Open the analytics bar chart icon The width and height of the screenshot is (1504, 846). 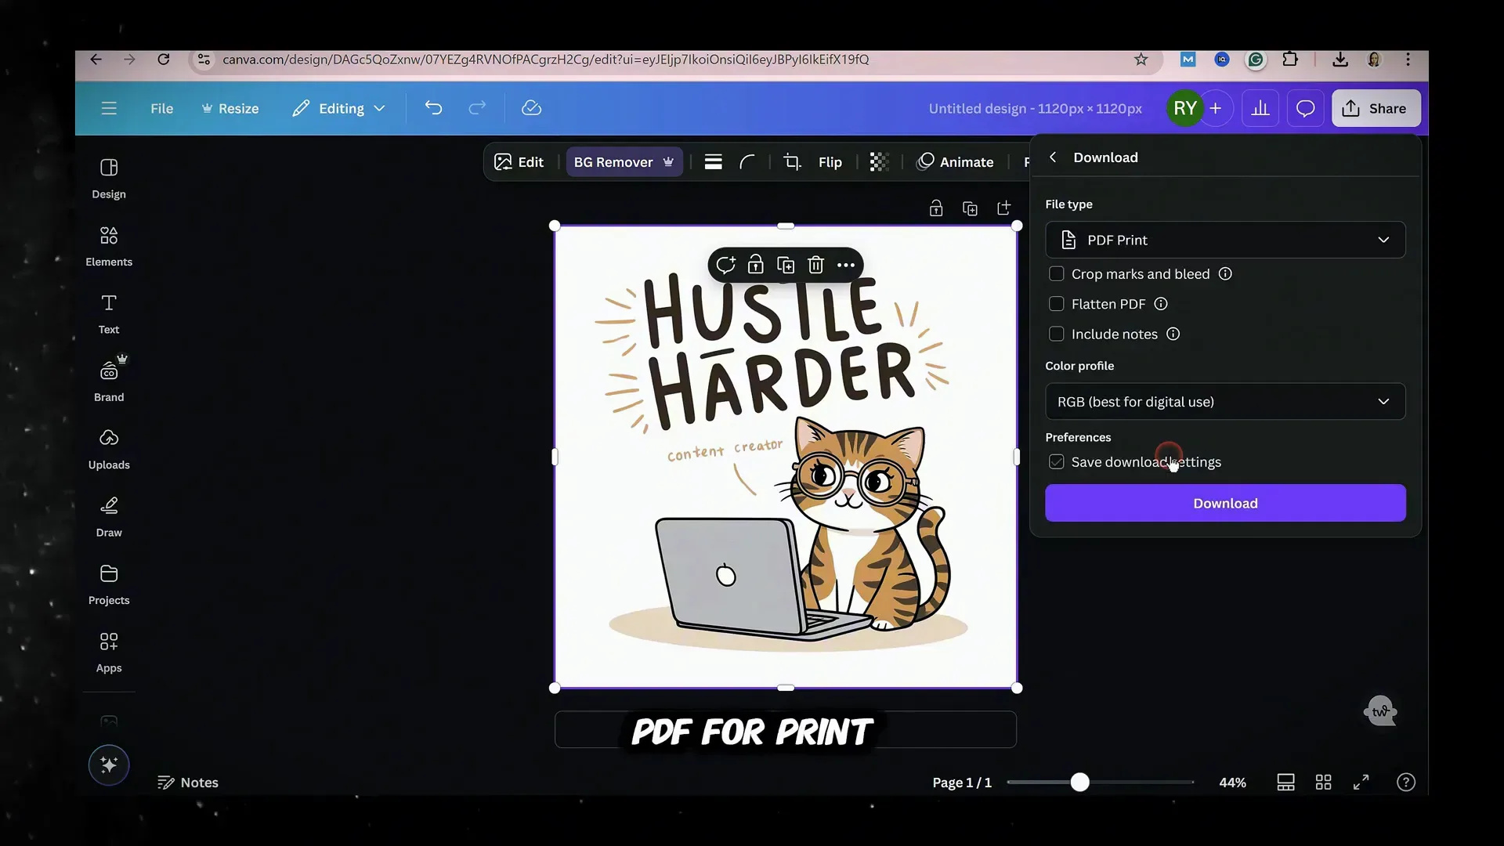pyautogui.click(x=1260, y=108)
